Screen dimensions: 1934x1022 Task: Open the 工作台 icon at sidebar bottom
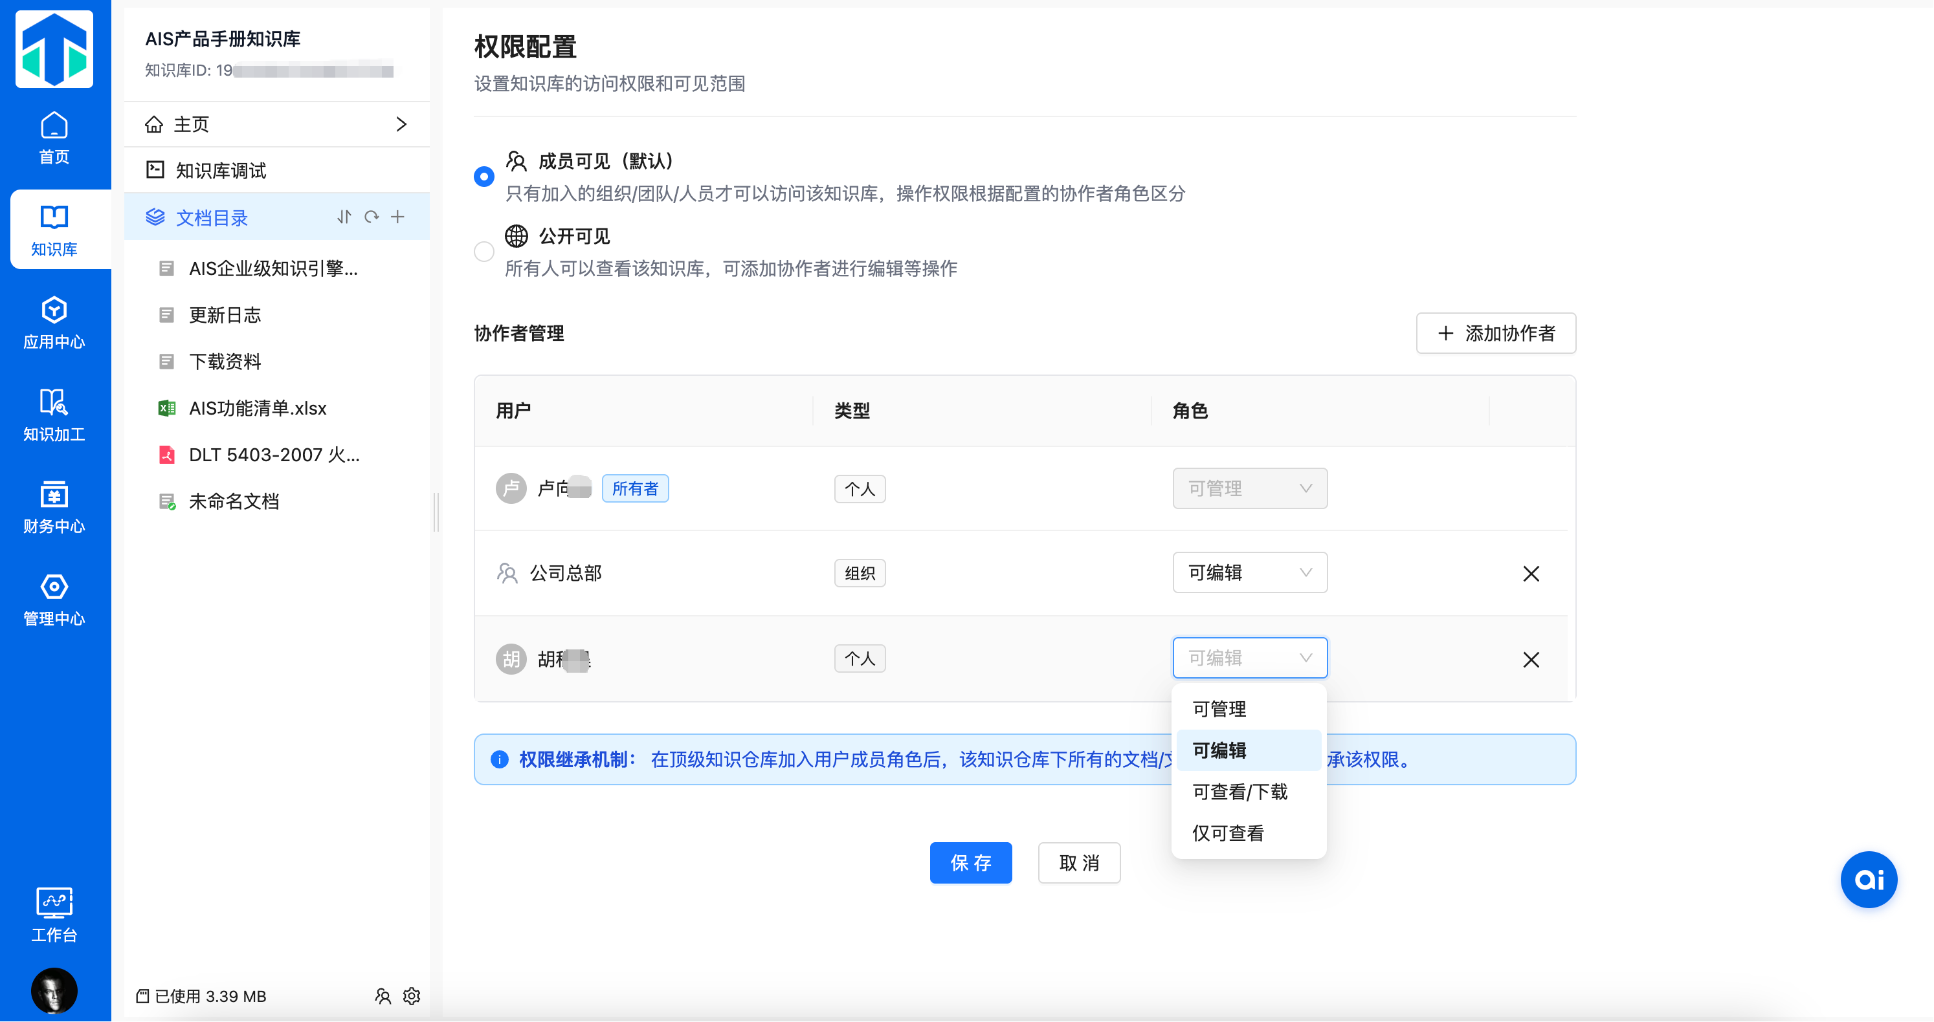tap(54, 915)
